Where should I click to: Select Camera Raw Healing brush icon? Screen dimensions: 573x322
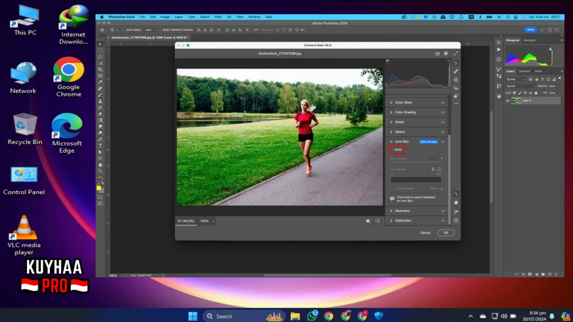[x=456, y=72]
